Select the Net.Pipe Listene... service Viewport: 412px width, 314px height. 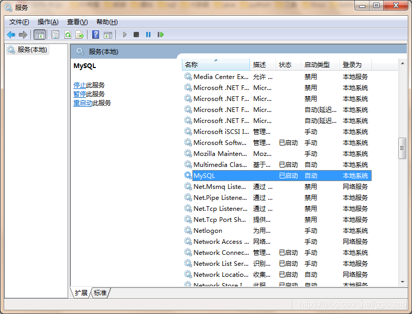point(277,197)
